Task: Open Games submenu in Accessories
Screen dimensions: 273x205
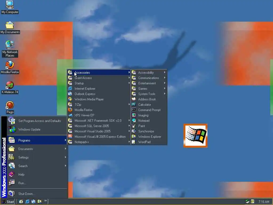Action: (x=149, y=88)
